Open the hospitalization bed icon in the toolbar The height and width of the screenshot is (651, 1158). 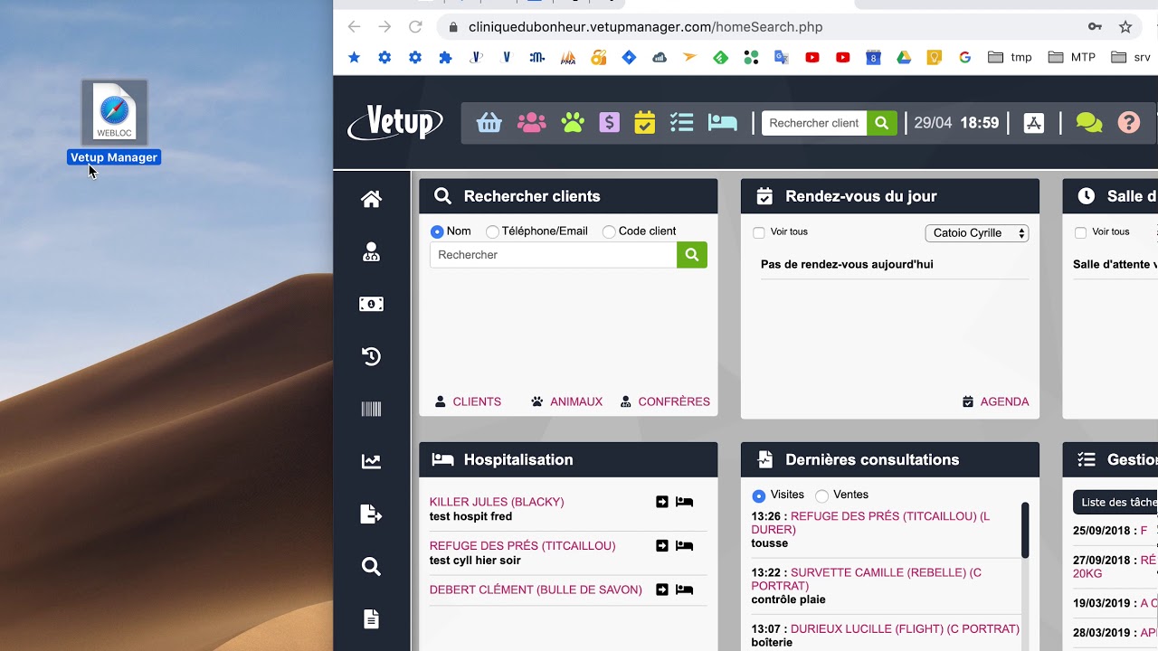tap(722, 122)
